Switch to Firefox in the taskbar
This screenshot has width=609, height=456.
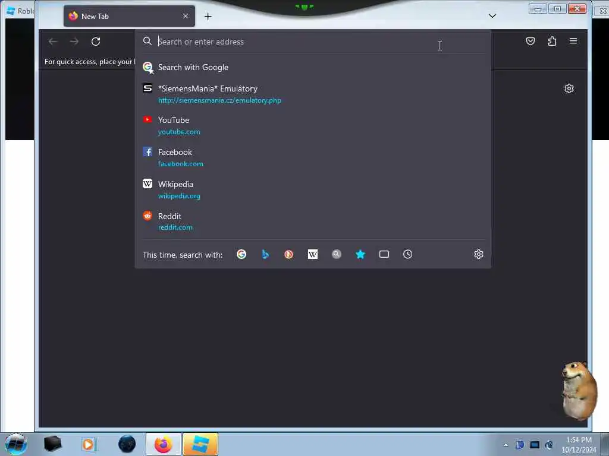point(164,444)
